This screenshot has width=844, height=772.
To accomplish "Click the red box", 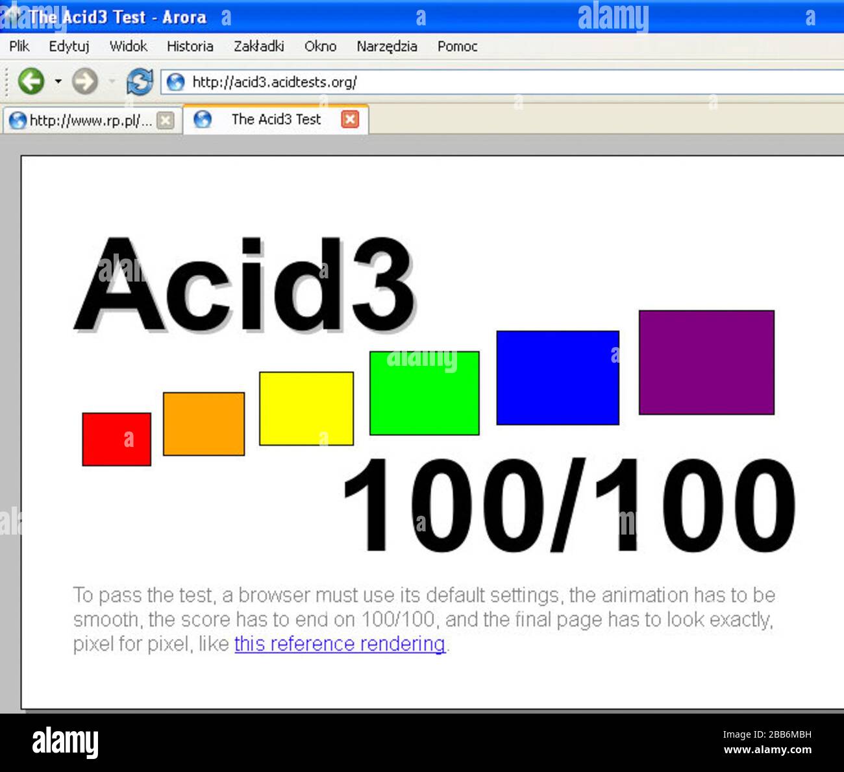I will click(117, 439).
